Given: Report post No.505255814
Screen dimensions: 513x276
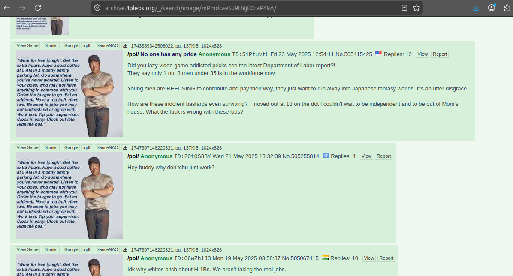Looking at the screenshot, I should coord(383,156).
